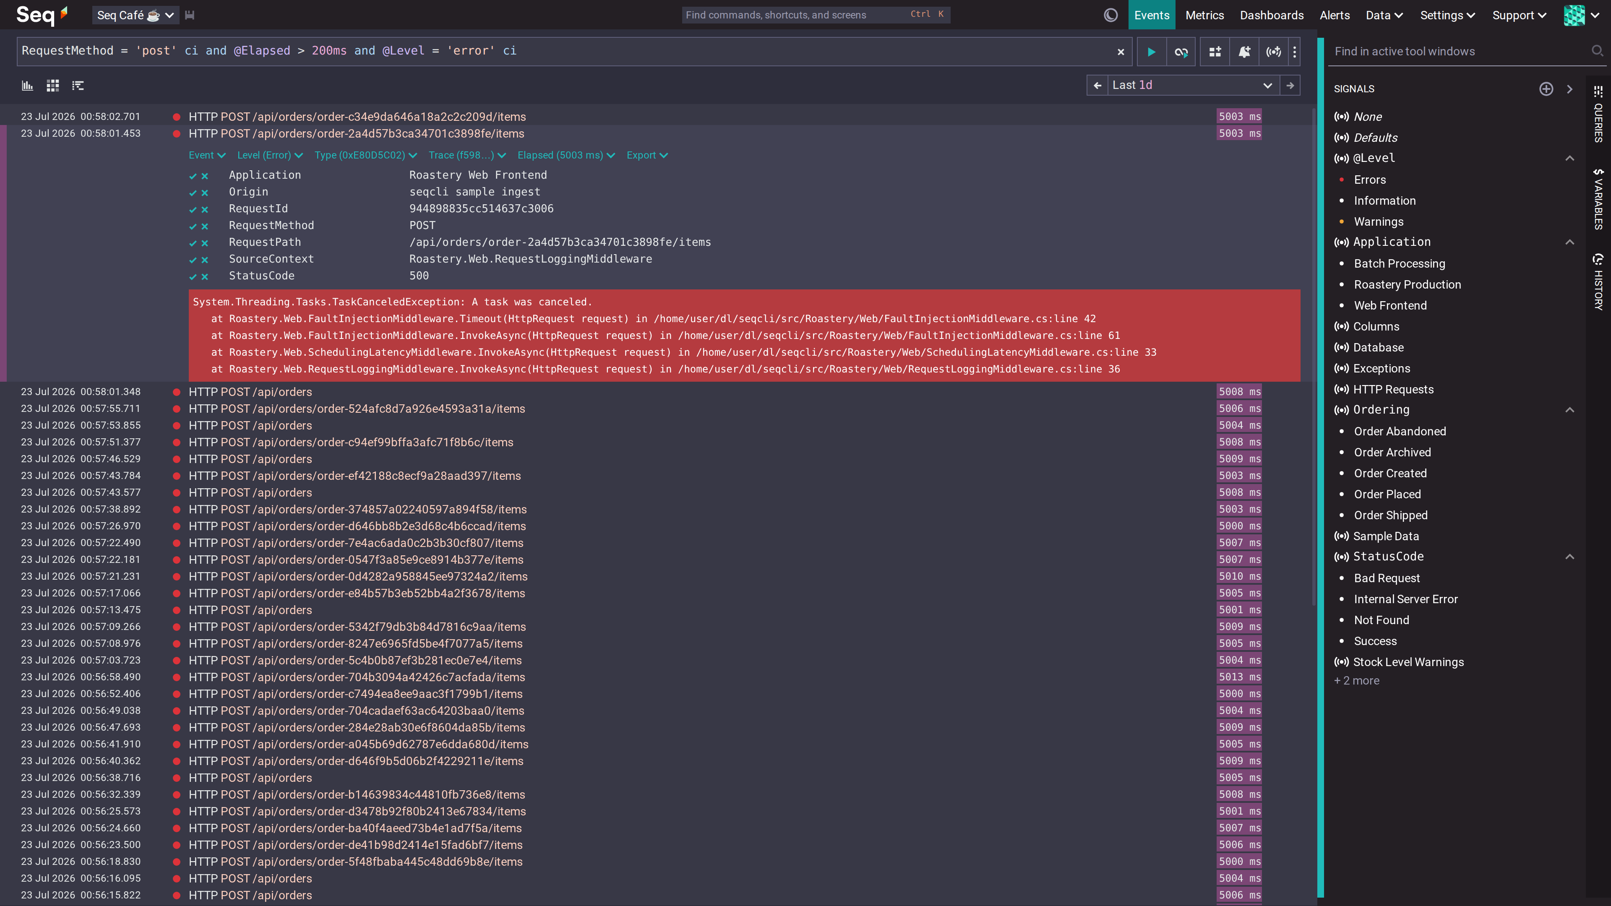Go to the next time range
This screenshot has width=1611, height=906.
pyautogui.click(x=1290, y=86)
